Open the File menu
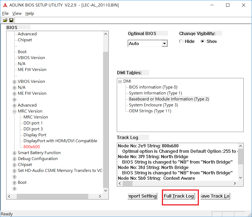Viewport: 252px width, 217px height. coord(5,13)
